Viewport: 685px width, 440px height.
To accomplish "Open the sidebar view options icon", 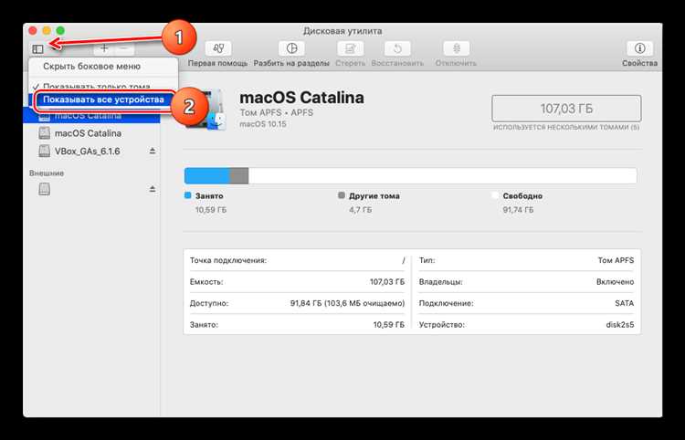I will pyautogui.click(x=38, y=49).
